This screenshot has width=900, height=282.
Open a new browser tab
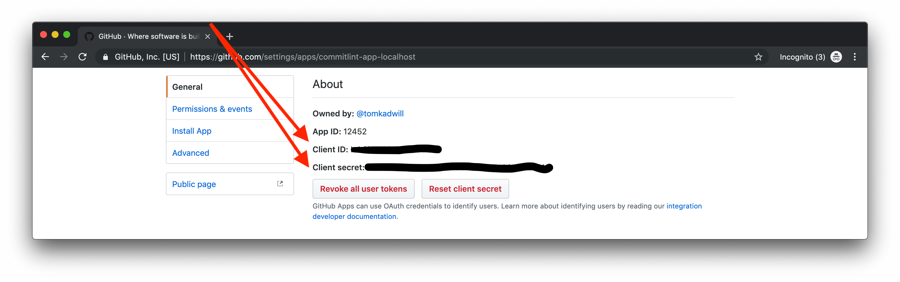[x=230, y=36]
